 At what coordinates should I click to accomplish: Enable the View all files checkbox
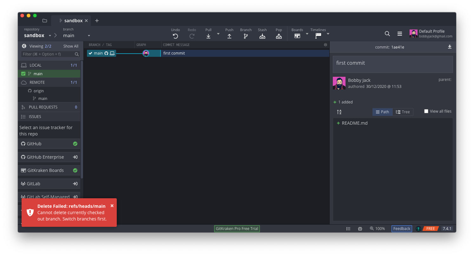click(x=426, y=111)
